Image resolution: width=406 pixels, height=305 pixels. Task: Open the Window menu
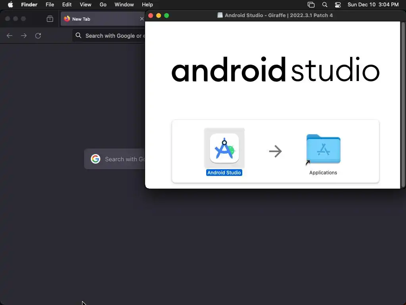click(x=124, y=5)
